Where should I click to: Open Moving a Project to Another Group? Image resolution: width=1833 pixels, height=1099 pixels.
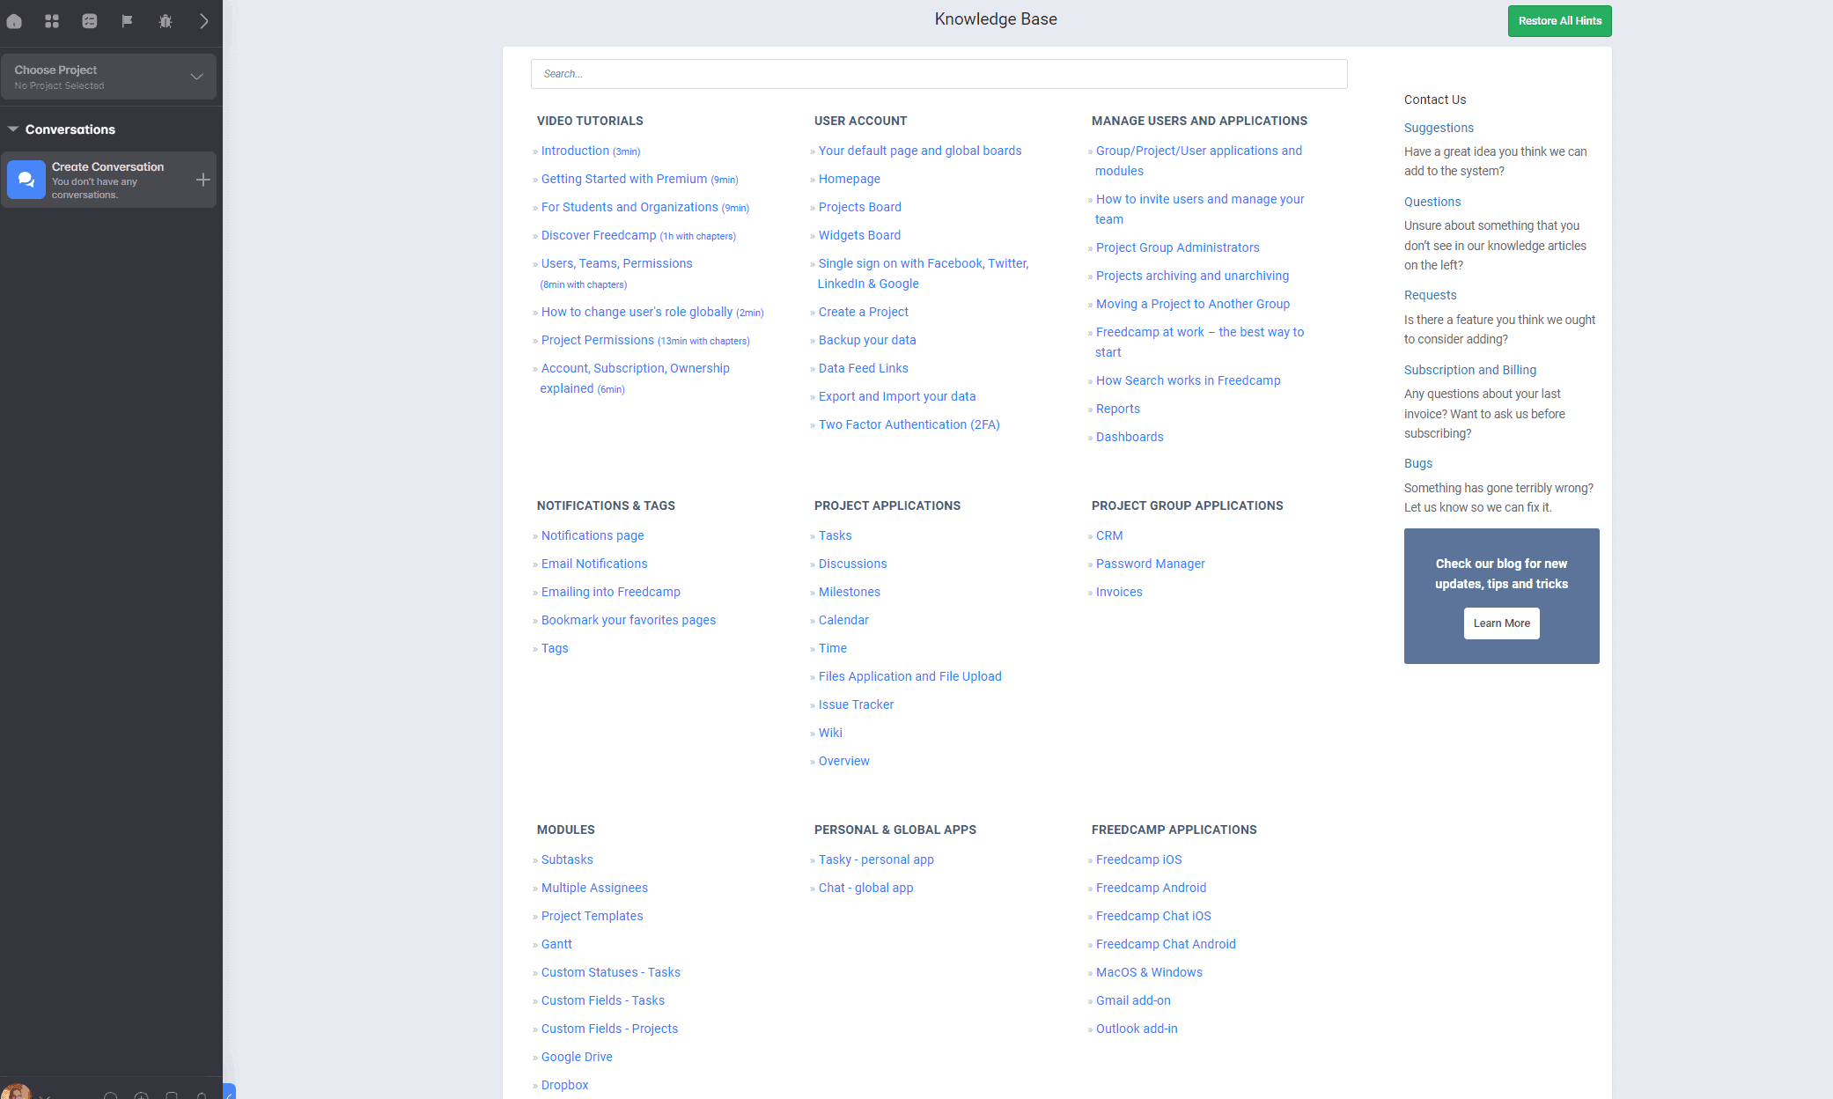tap(1192, 305)
